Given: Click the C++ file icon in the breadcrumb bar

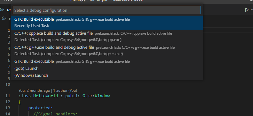Looking at the screenshot, I should coord(4,18).
